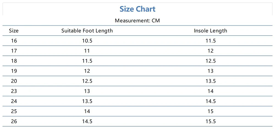The image size is (275, 129).
Task: Select the Insole Length column header
Action: pyautogui.click(x=210, y=31)
